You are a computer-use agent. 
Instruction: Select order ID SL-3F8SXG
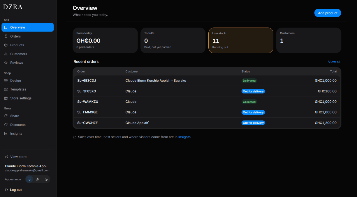[x=87, y=91]
